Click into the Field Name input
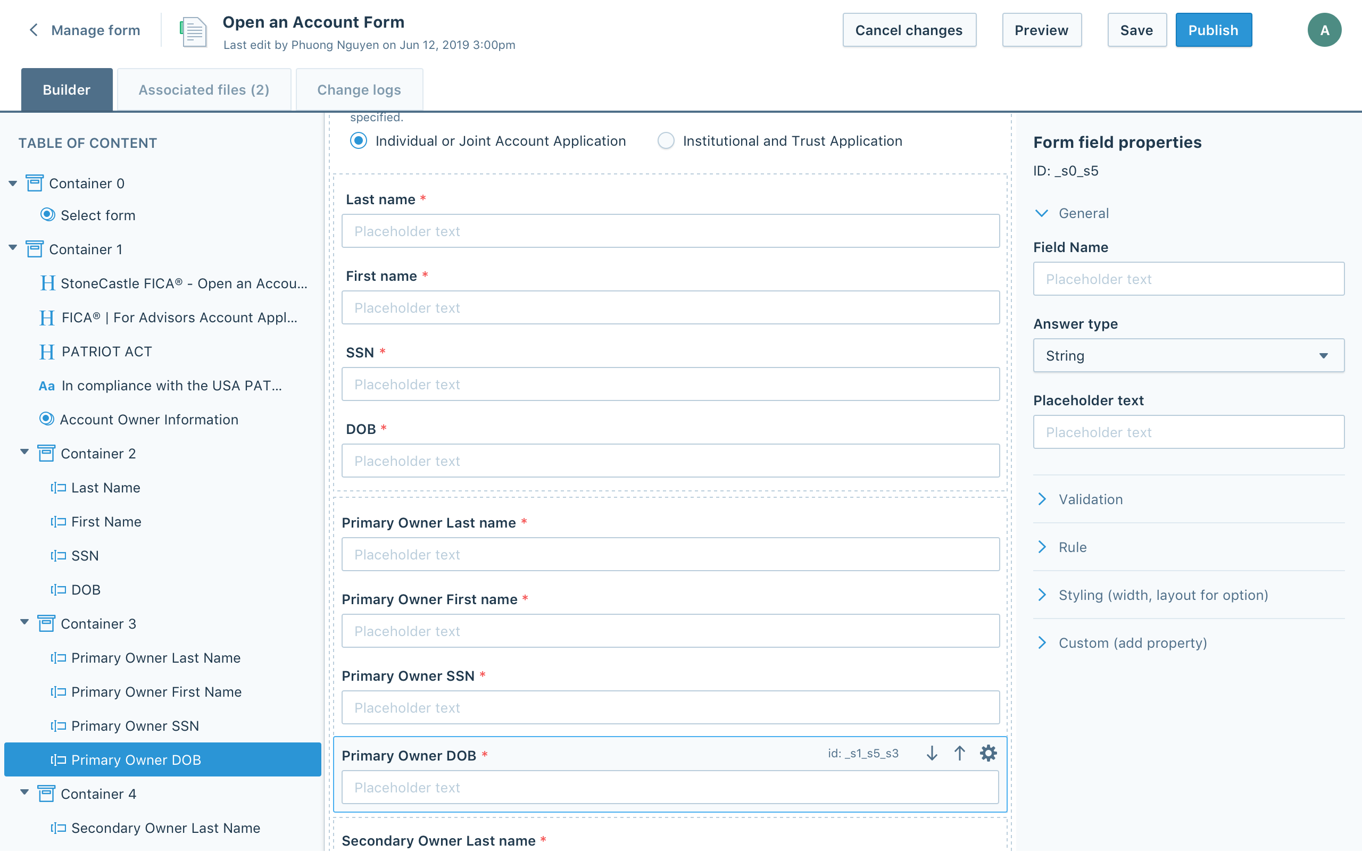The image size is (1362, 852). (1189, 279)
